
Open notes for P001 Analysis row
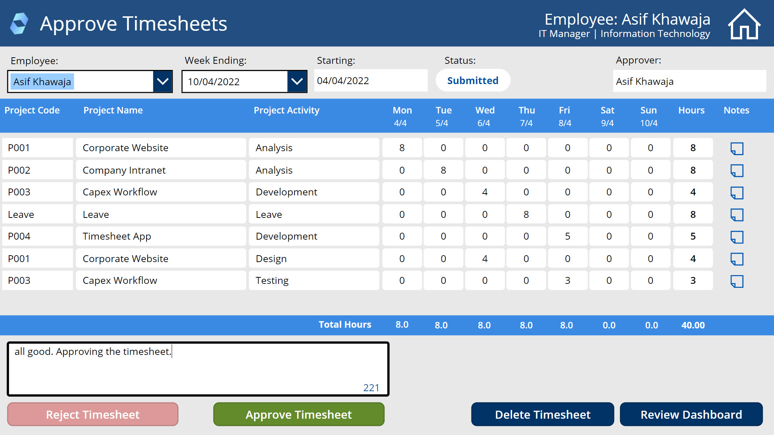pyautogui.click(x=737, y=148)
